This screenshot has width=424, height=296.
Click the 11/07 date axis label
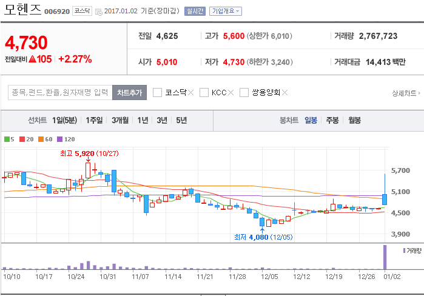140,277
